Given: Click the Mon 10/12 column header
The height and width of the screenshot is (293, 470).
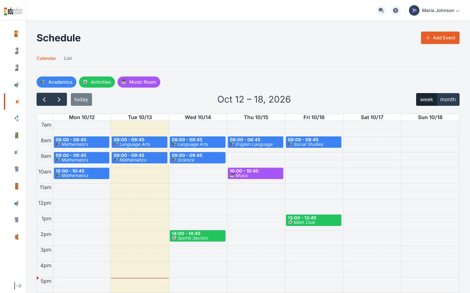Looking at the screenshot, I should [82, 117].
